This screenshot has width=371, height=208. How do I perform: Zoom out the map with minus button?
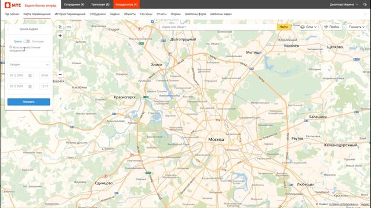pos(60,75)
